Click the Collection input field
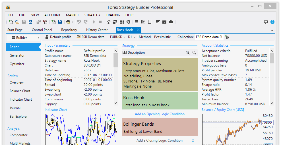 tap(209, 37)
